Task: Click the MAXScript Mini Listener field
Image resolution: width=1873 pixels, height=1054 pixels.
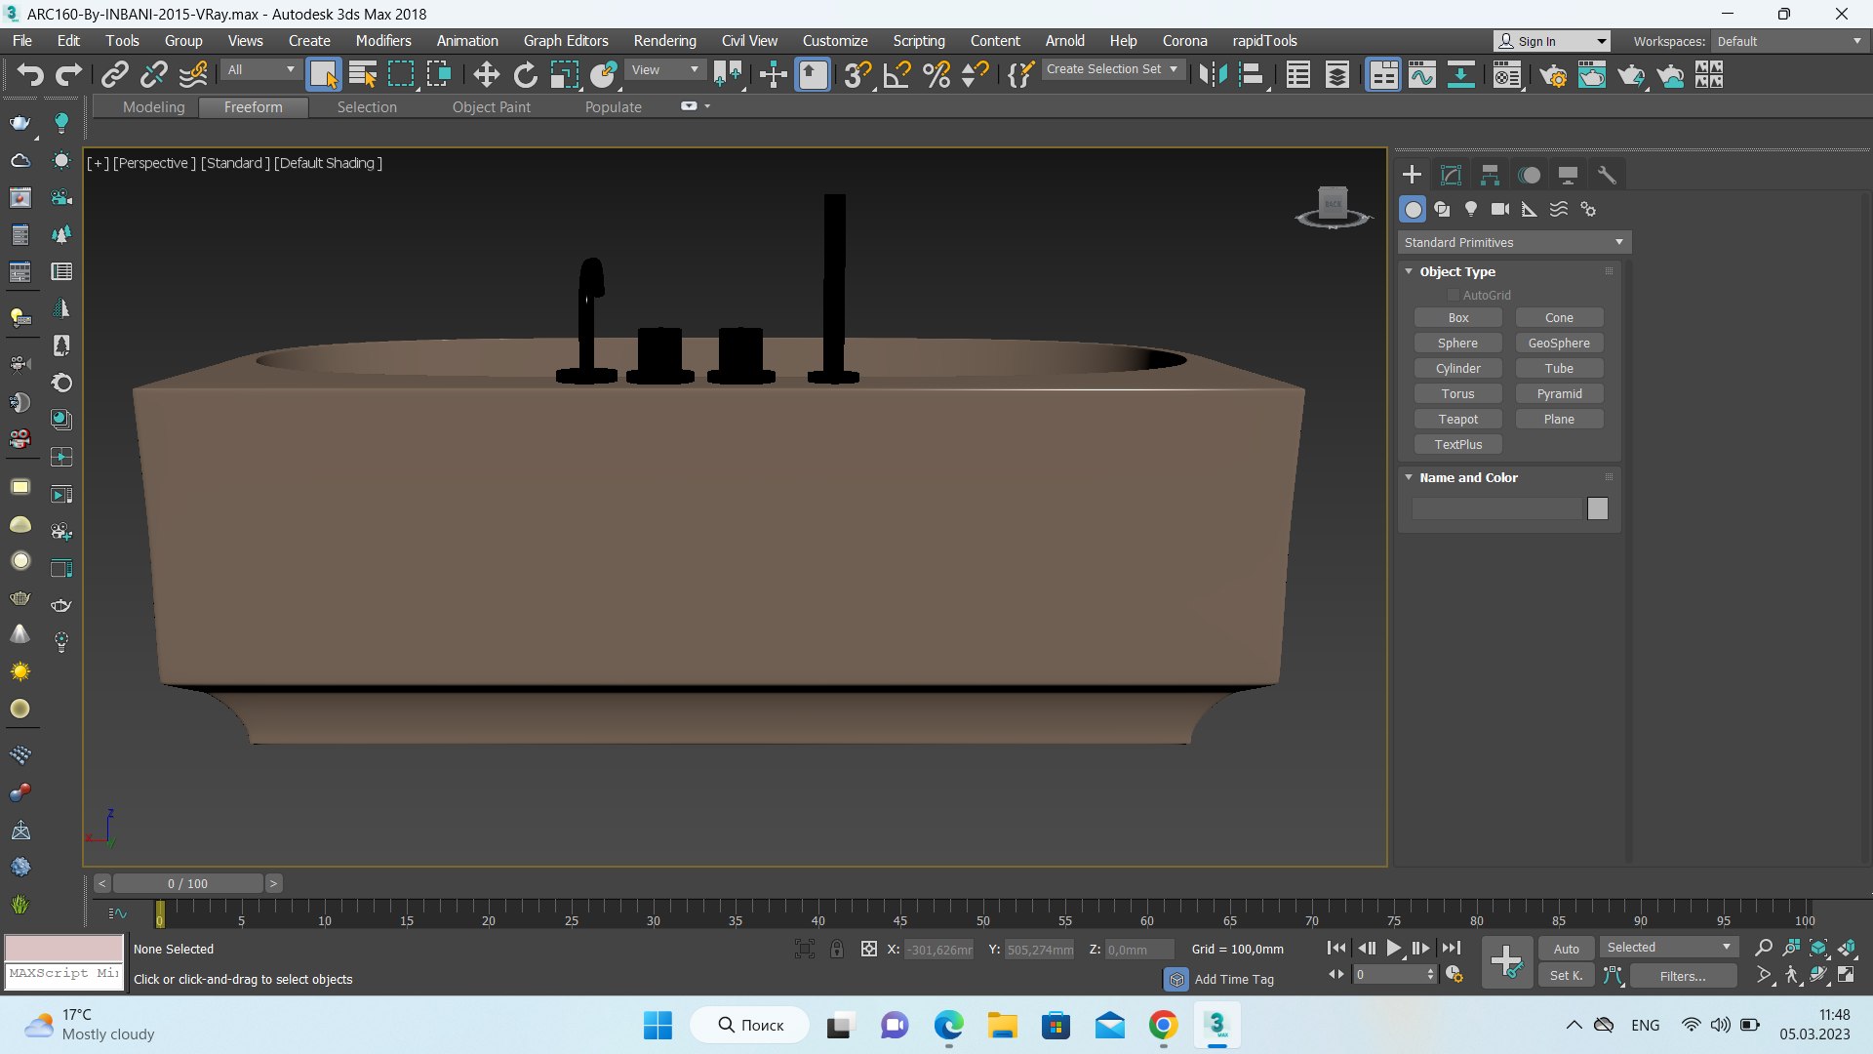Action: [64, 974]
